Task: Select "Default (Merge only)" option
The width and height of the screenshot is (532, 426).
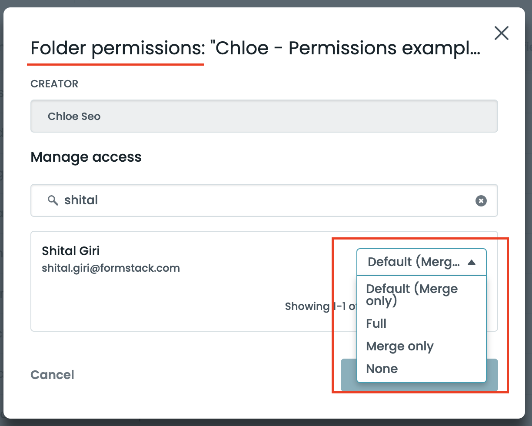Action: click(x=412, y=295)
